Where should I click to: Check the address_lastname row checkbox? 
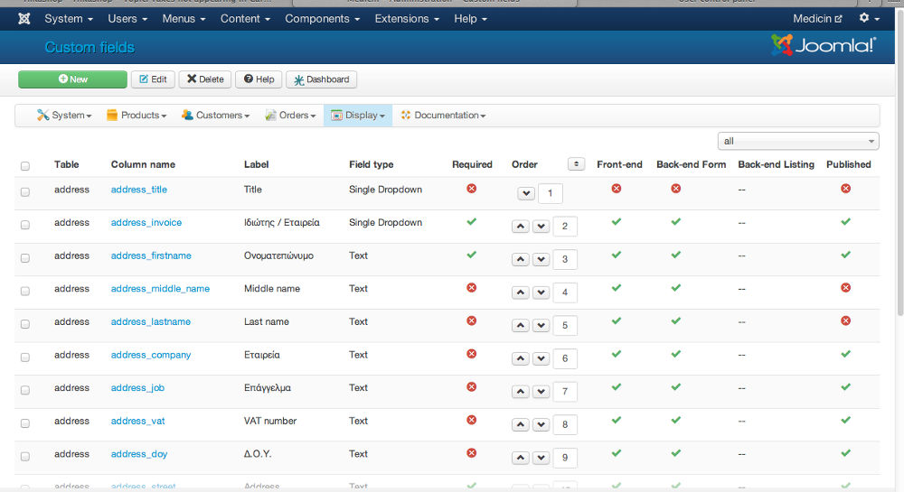pos(25,323)
